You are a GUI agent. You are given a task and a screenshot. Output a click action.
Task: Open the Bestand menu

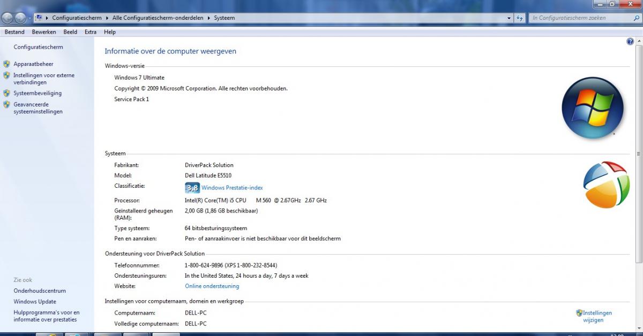(14, 32)
